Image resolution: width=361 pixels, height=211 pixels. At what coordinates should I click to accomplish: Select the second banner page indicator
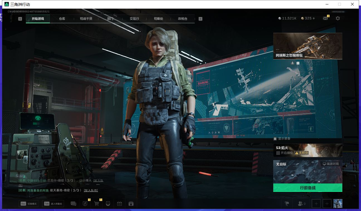(x=298, y=63)
